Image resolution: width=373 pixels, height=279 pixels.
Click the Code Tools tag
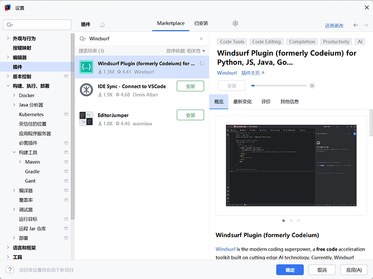[x=232, y=42]
